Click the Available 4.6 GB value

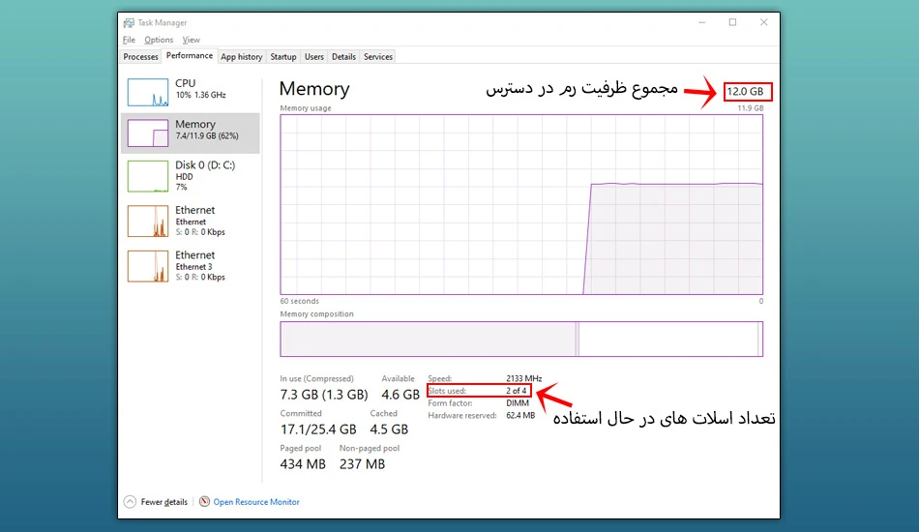[x=400, y=395]
